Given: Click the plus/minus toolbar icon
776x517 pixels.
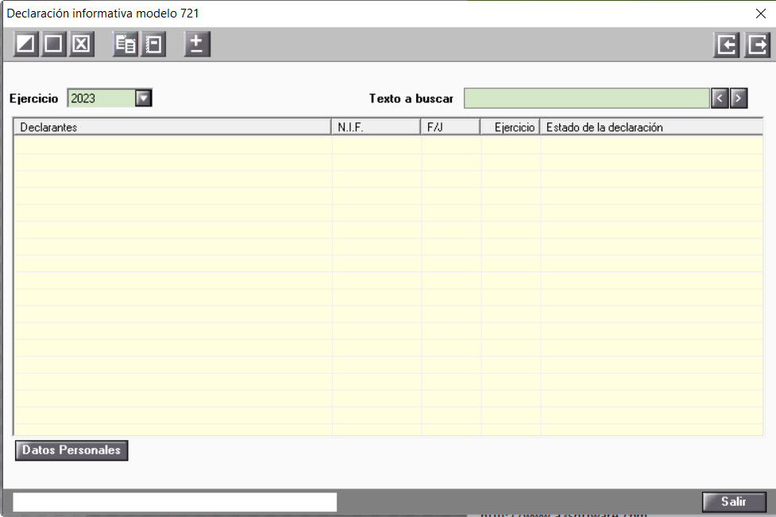Looking at the screenshot, I should 197,44.
